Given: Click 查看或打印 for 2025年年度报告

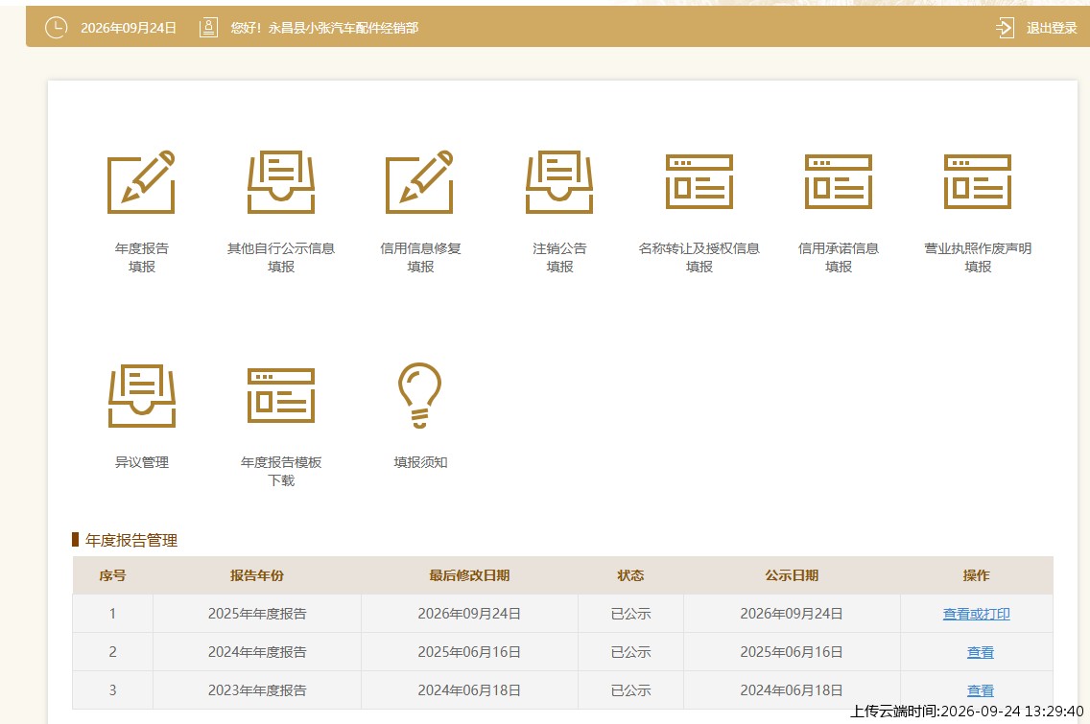Looking at the screenshot, I should tap(976, 615).
